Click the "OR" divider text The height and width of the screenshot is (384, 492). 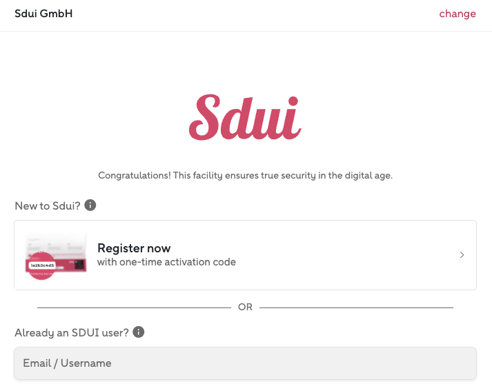pos(246,307)
